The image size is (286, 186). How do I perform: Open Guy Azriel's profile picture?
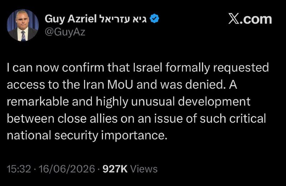23,25
